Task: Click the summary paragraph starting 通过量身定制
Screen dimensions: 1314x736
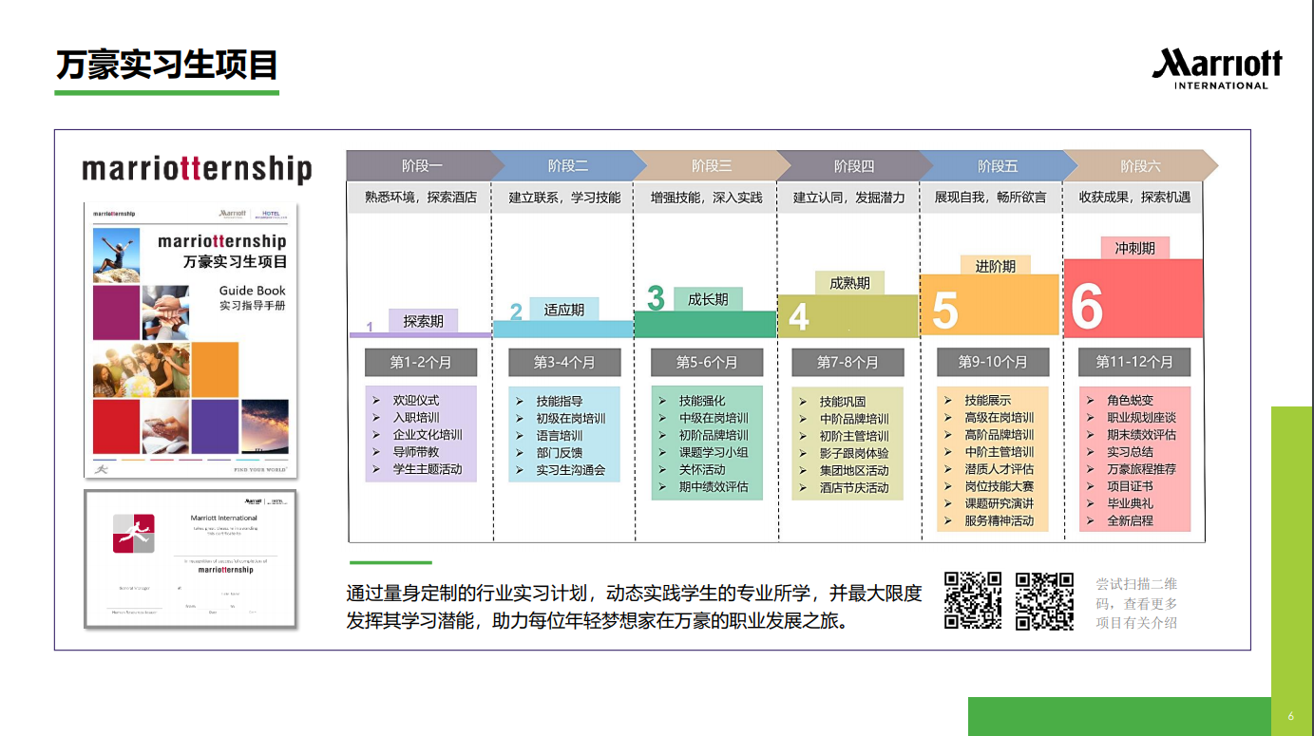Action: (635, 608)
